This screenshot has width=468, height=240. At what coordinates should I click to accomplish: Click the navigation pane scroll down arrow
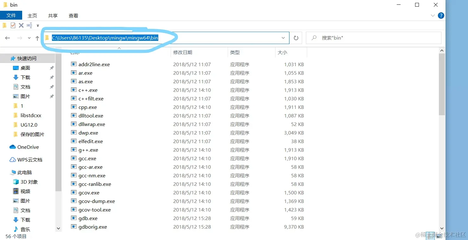tap(58, 228)
